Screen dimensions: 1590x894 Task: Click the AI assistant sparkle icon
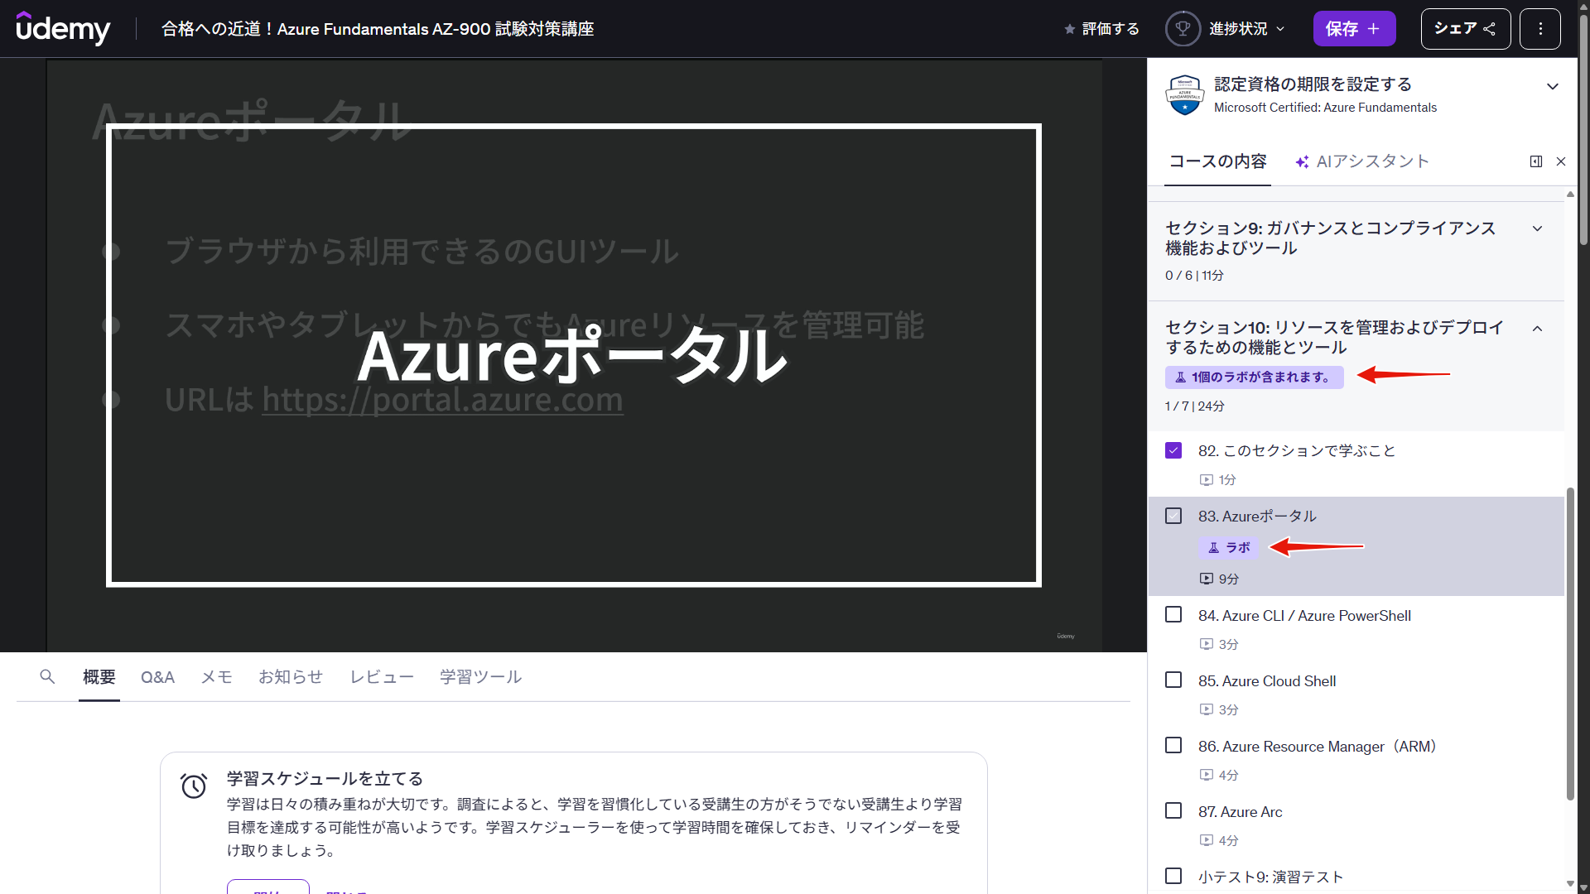tap(1302, 162)
